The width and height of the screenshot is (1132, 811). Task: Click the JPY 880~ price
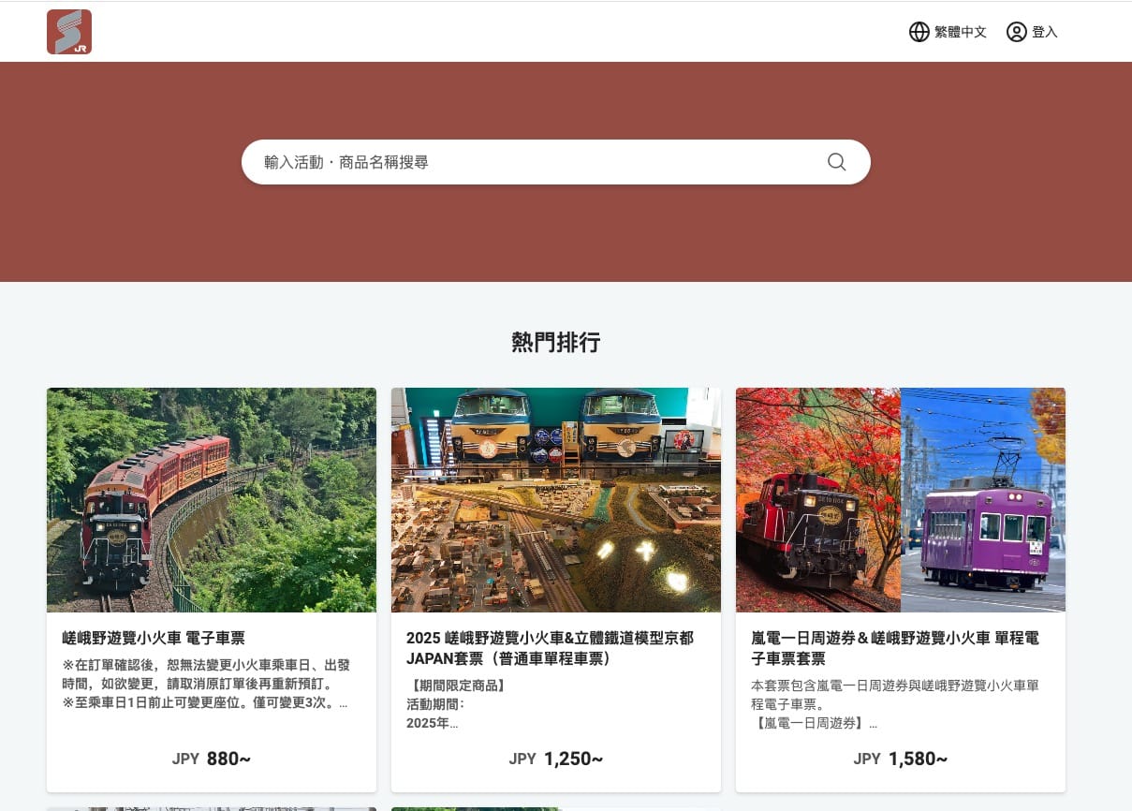pos(212,759)
